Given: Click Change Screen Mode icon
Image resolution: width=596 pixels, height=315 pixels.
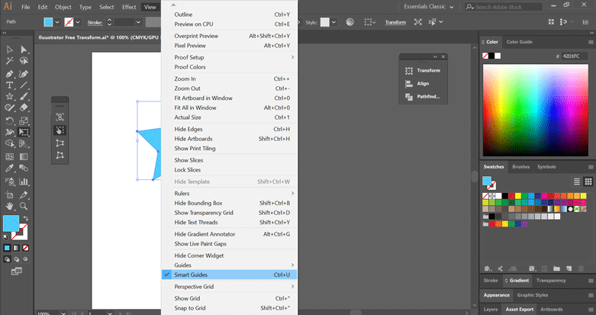Looking at the screenshot, I should (16, 272).
